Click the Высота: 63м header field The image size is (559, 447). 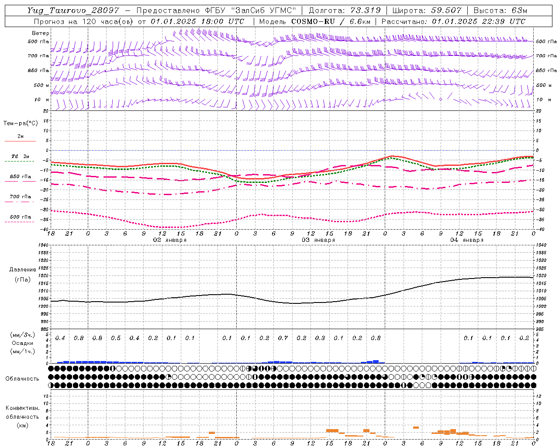[501, 10]
